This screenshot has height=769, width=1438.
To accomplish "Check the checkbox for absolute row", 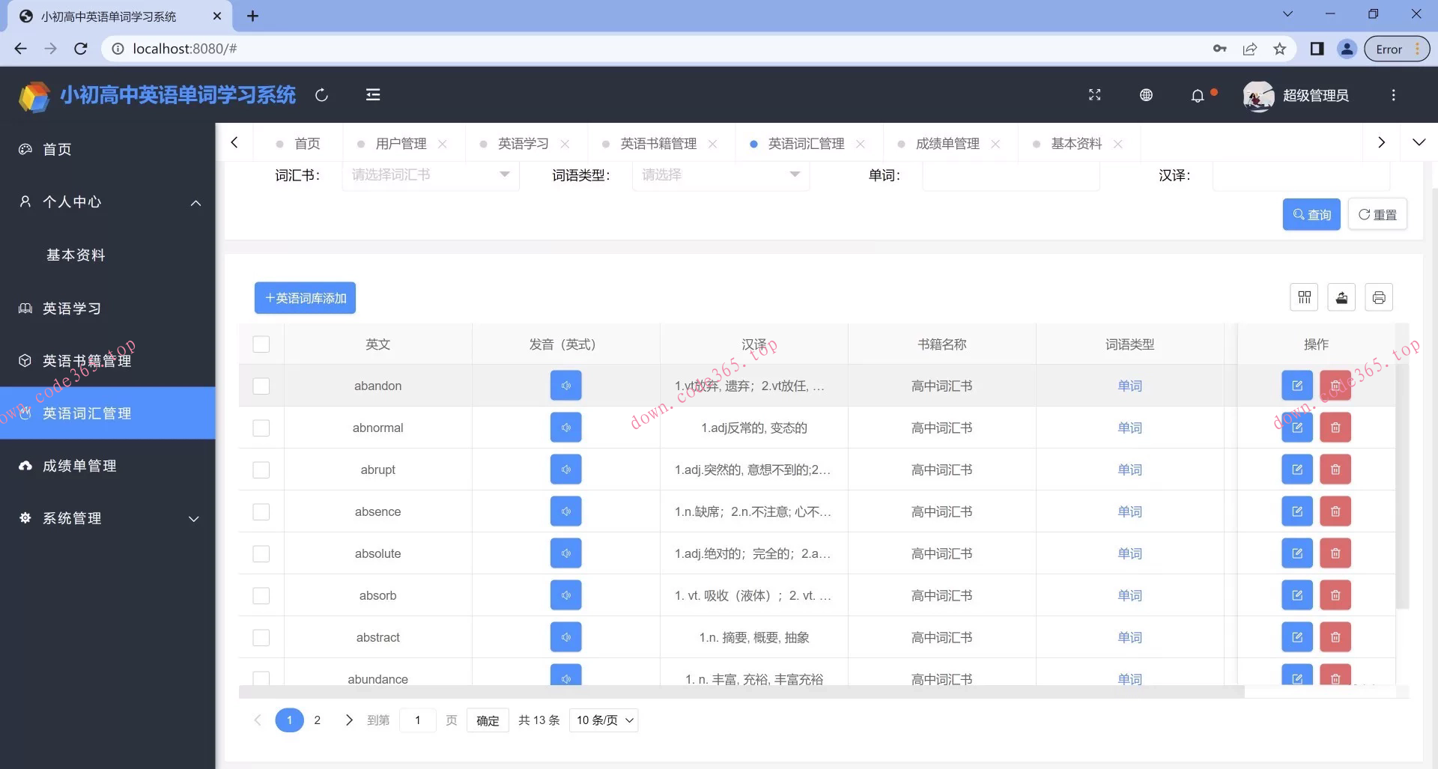I will (x=261, y=553).
